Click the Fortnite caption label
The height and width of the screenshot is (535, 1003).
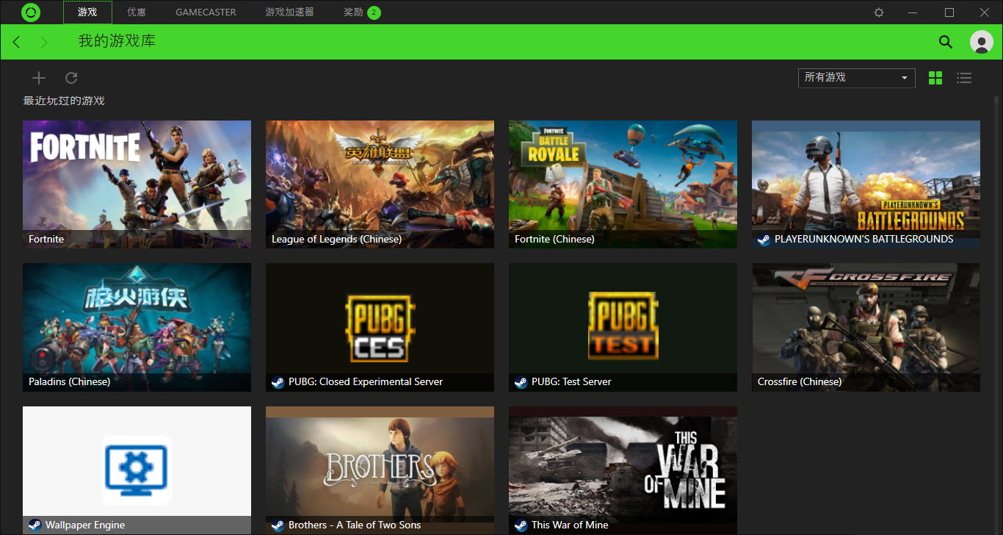[x=46, y=240]
